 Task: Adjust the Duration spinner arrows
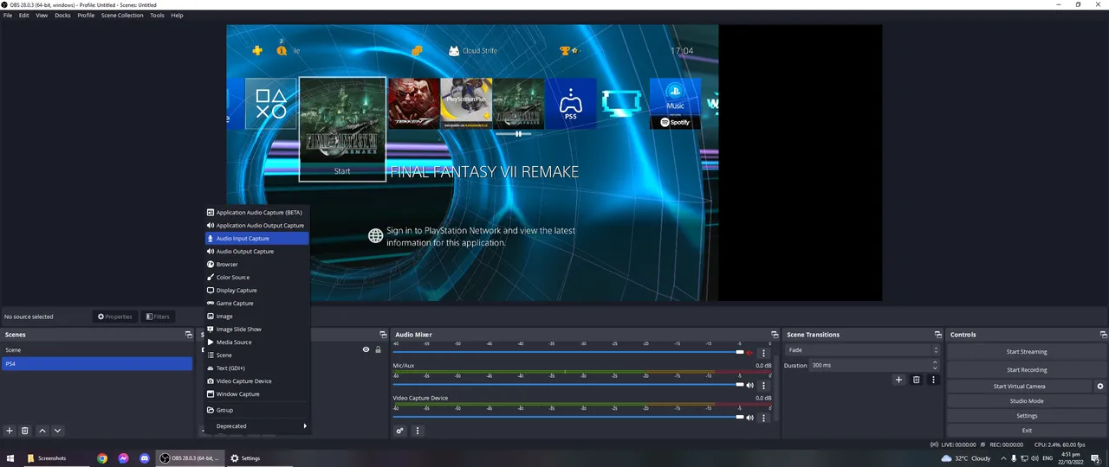[936, 366]
